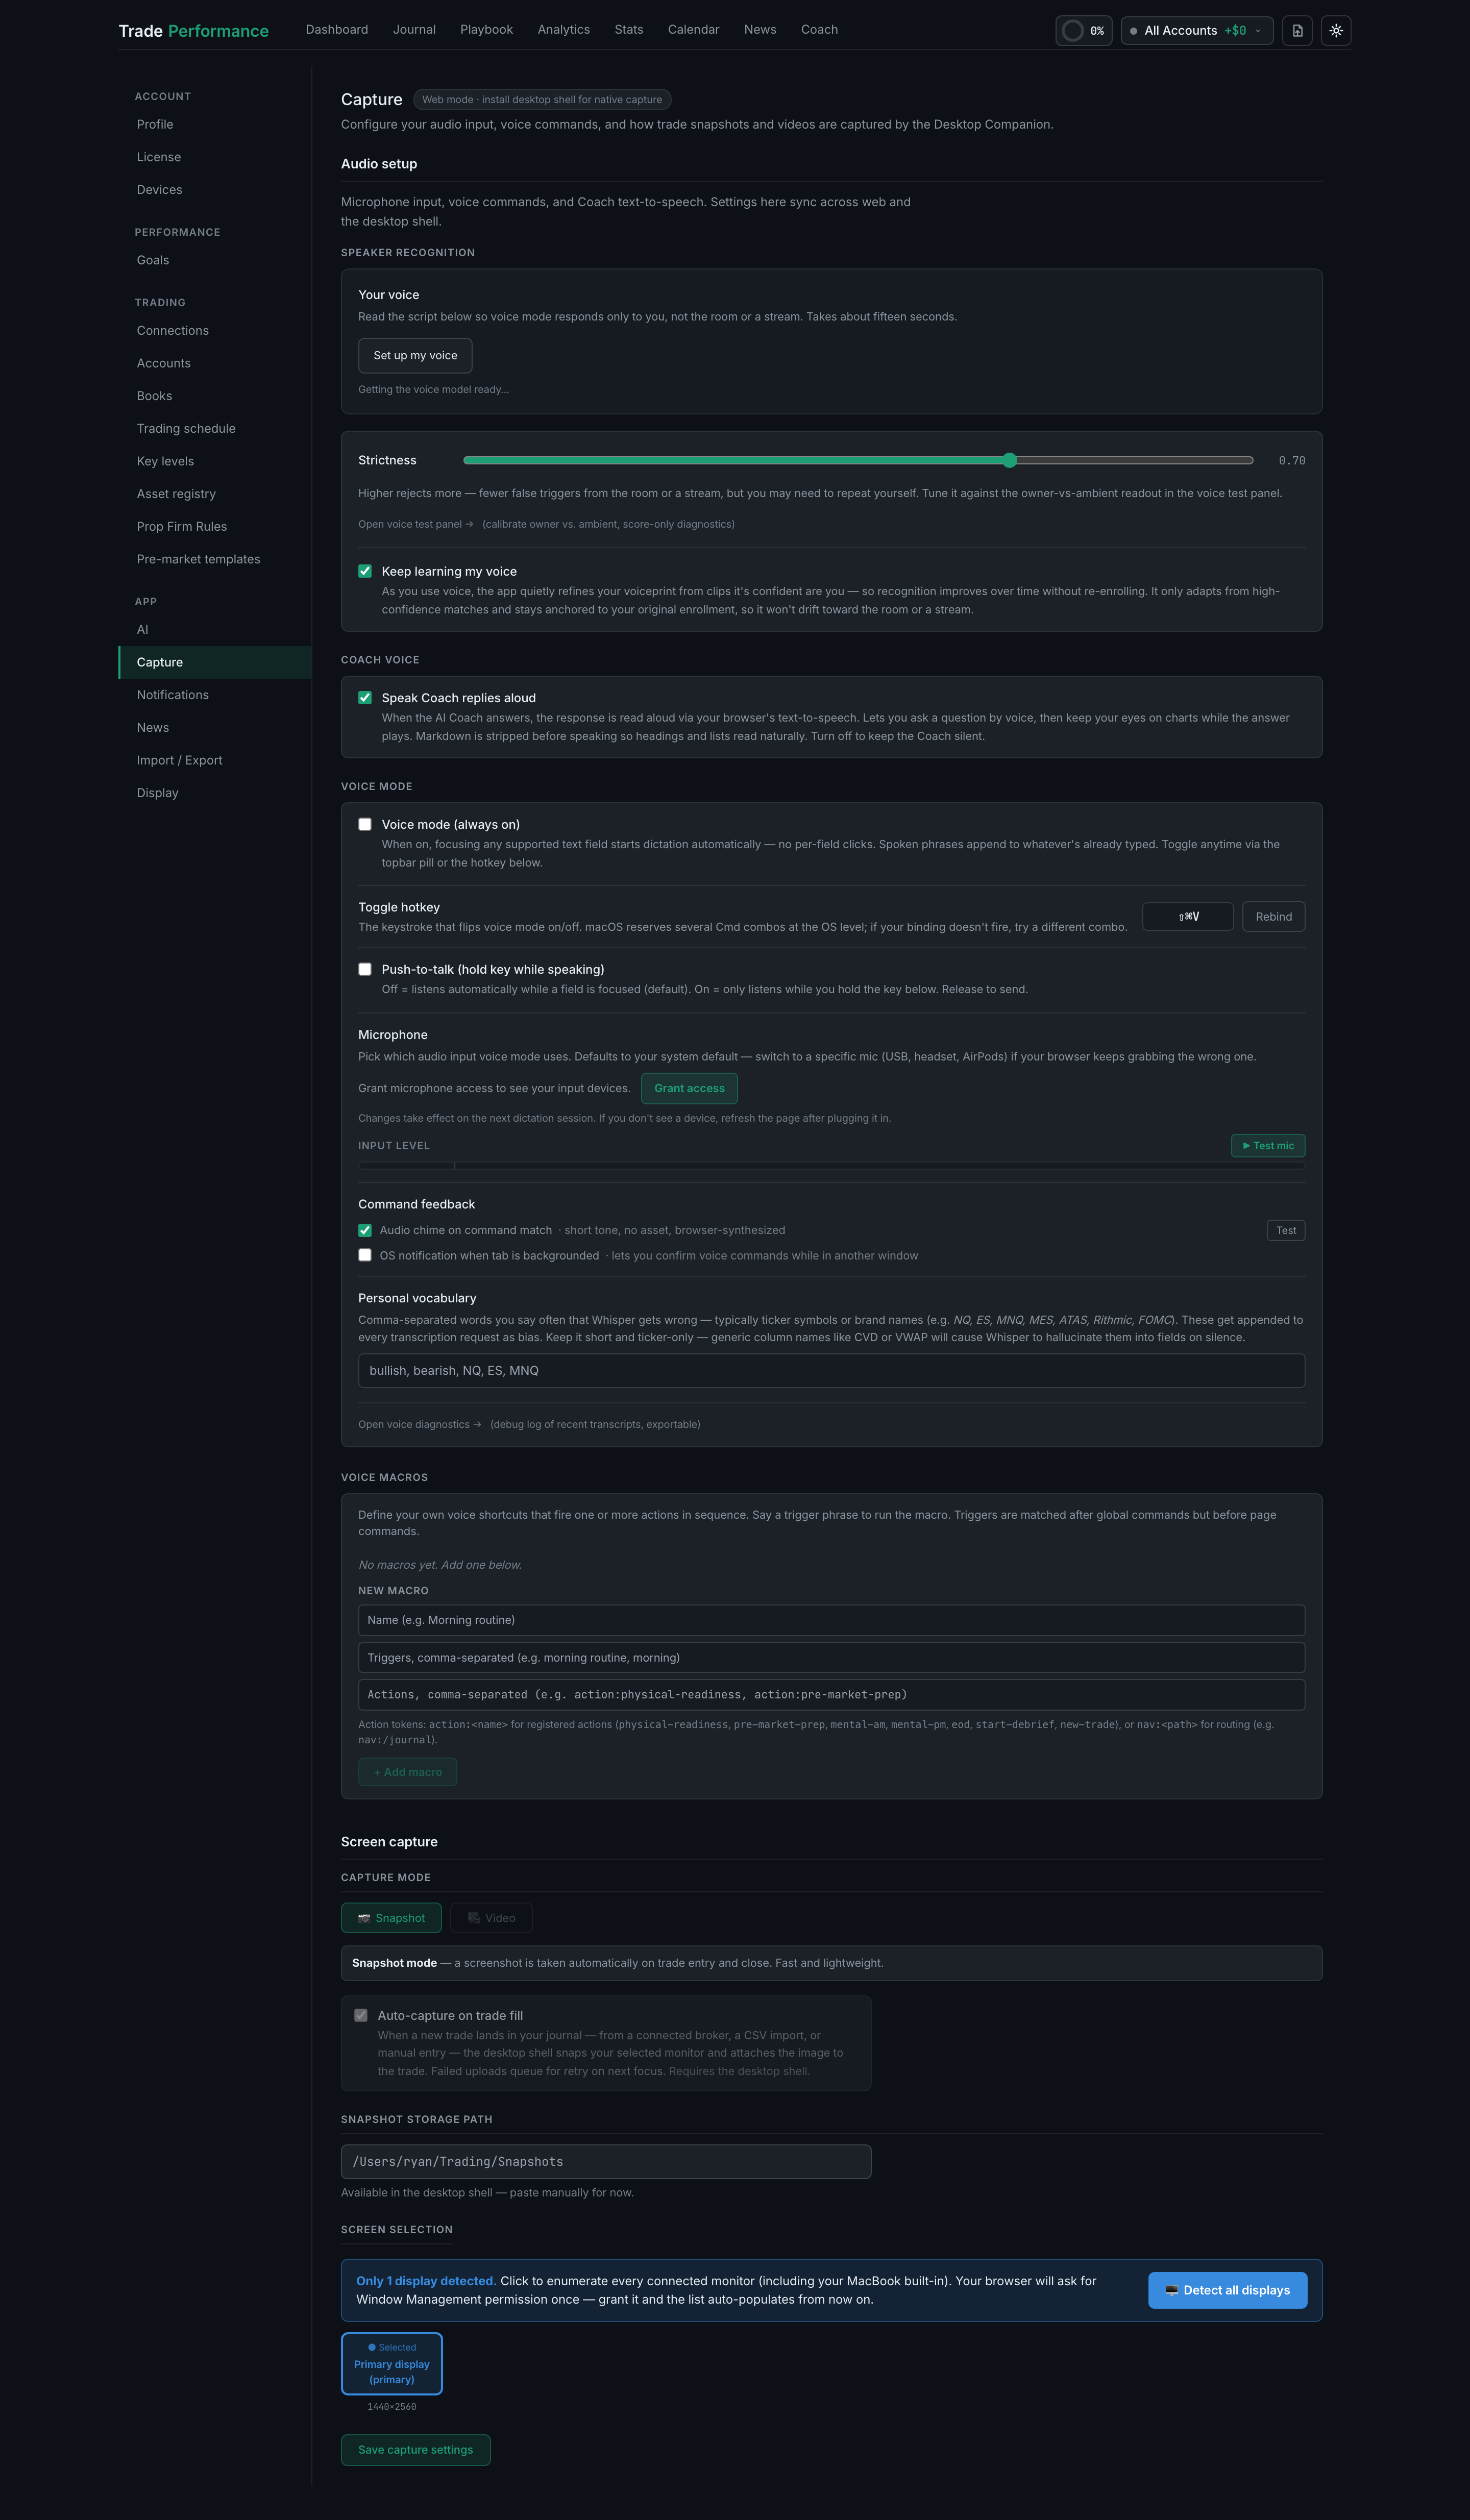Click Rebind hotkey button

coord(1273,916)
